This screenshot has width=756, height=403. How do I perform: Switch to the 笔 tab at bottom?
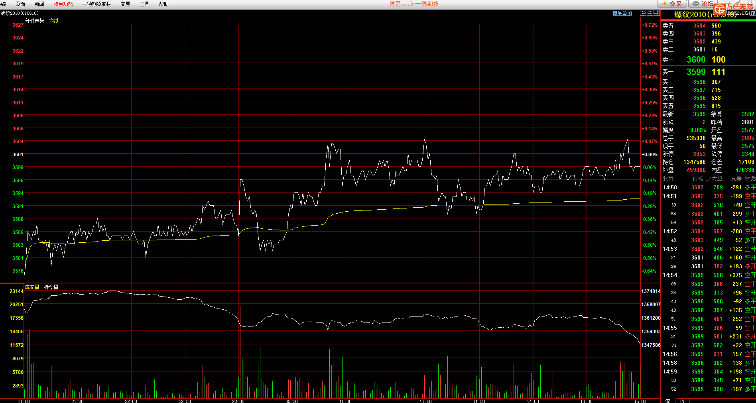[668, 401]
